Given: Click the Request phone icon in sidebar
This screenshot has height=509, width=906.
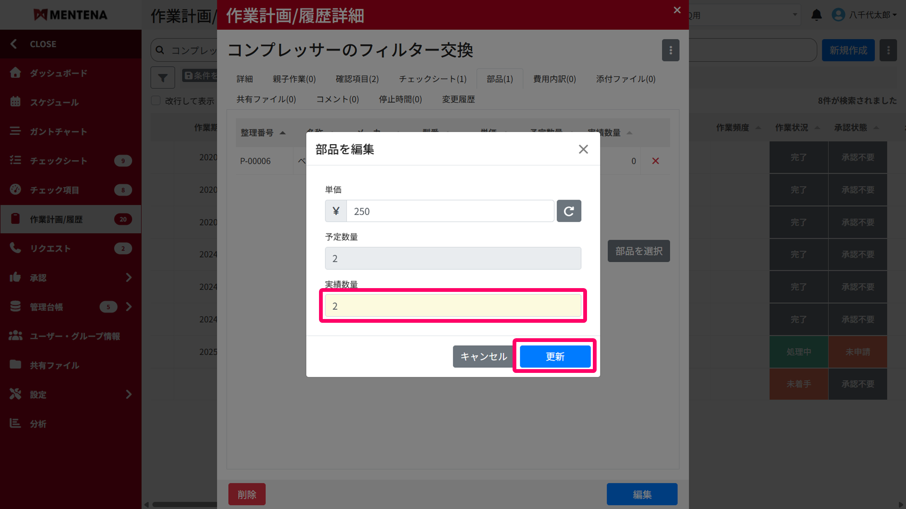Looking at the screenshot, I should pos(15,248).
